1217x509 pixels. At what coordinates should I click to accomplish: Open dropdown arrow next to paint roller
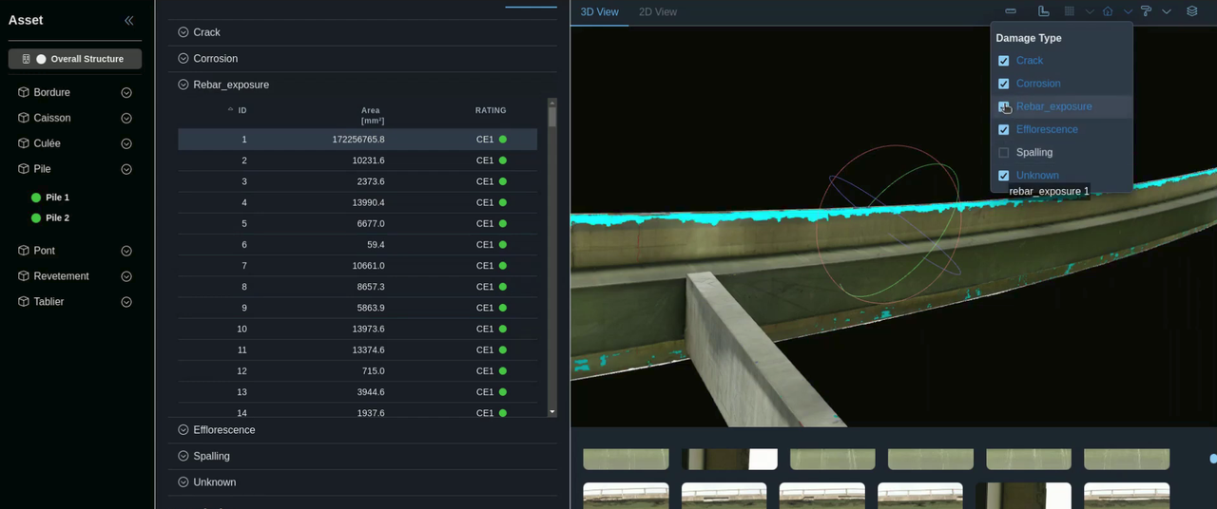pyautogui.click(x=1167, y=11)
